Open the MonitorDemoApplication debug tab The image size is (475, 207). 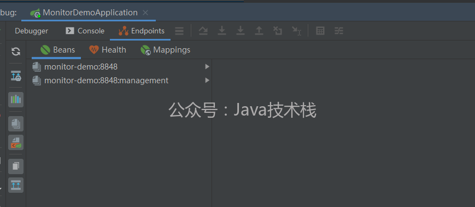(89, 13)
